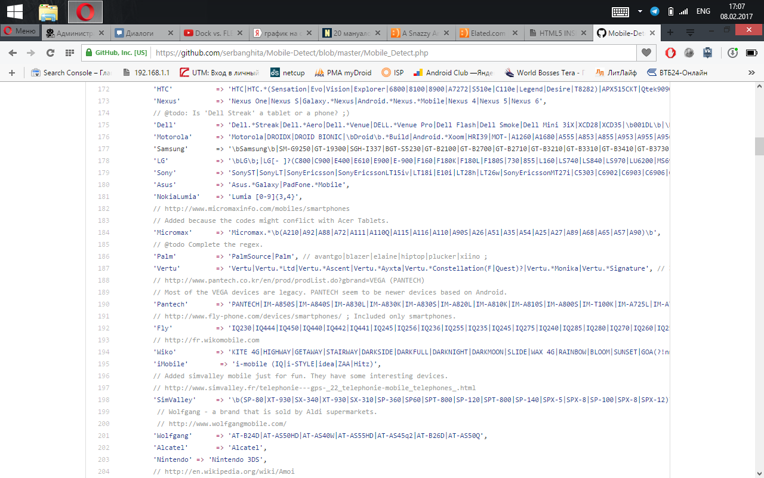The height and width of the screenshot is (478, 764).
Task: Click the battery saver icon
Action: pos(751,53)
